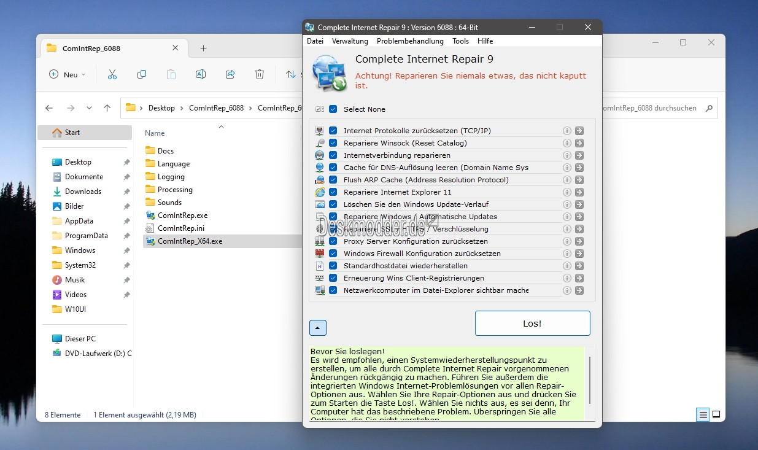Expand breadcrumb chevron after Desktop

[x=182, y=108]
